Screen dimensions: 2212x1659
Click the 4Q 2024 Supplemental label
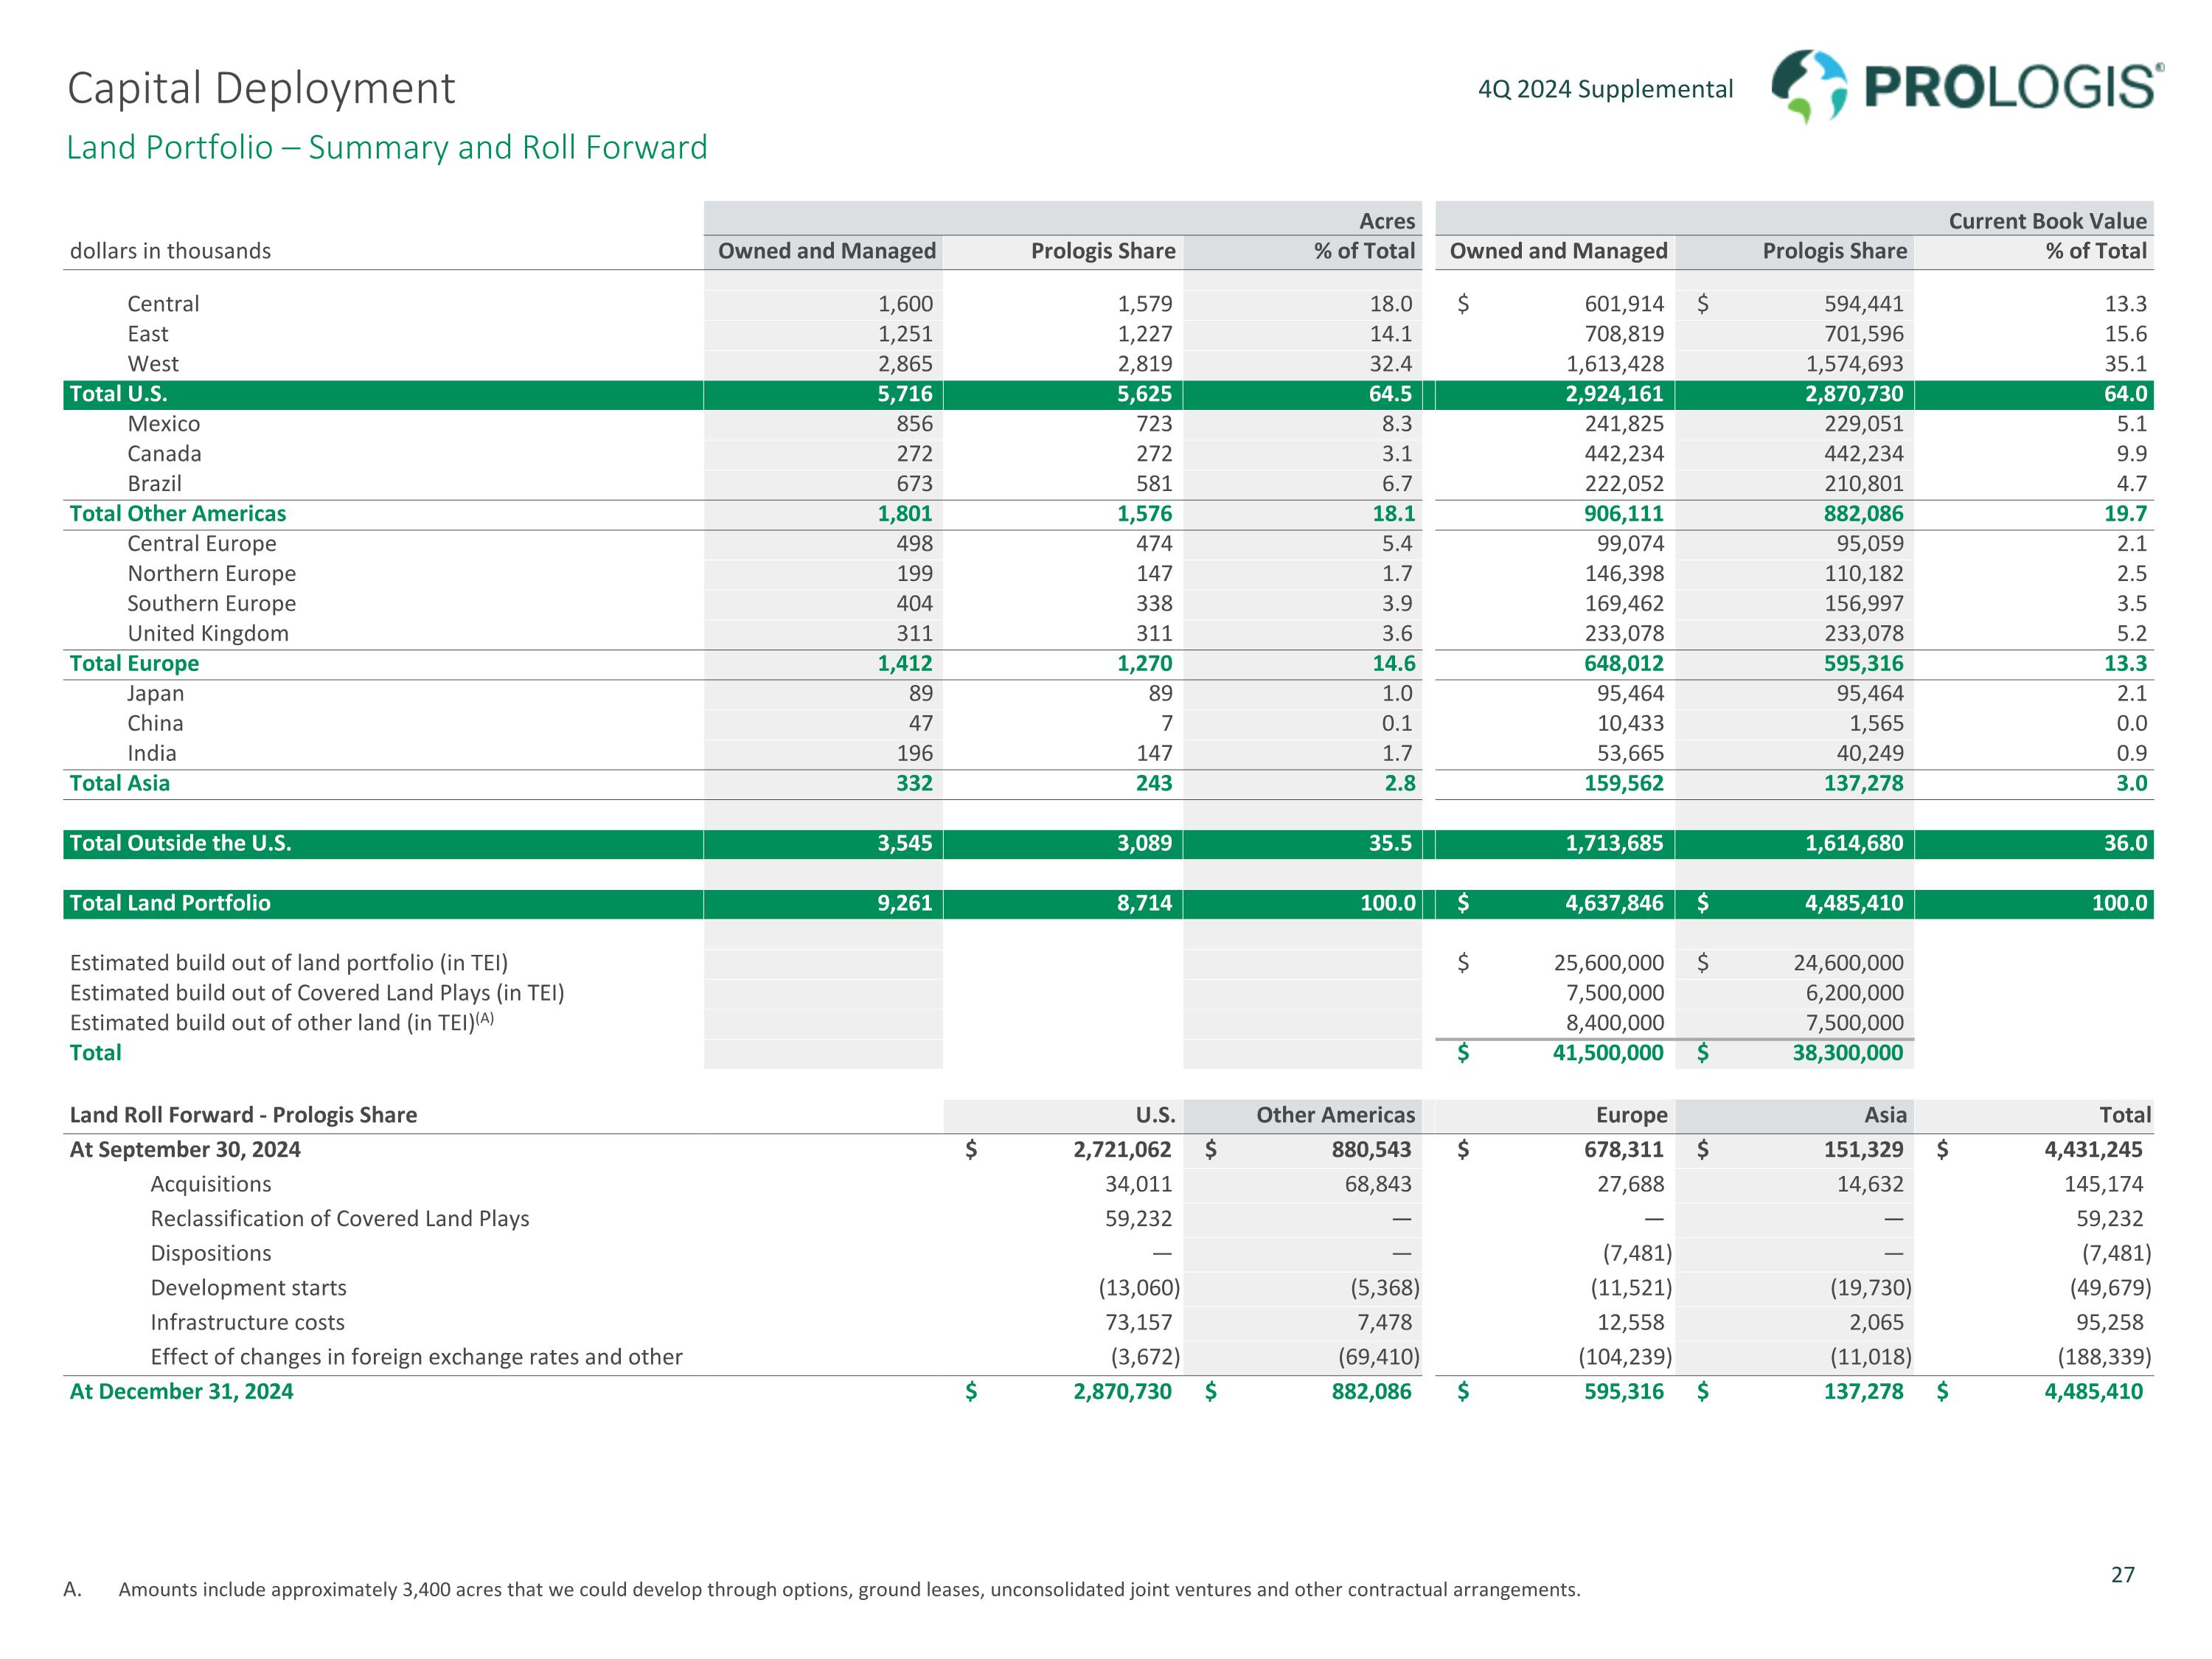pos(1605,89)
